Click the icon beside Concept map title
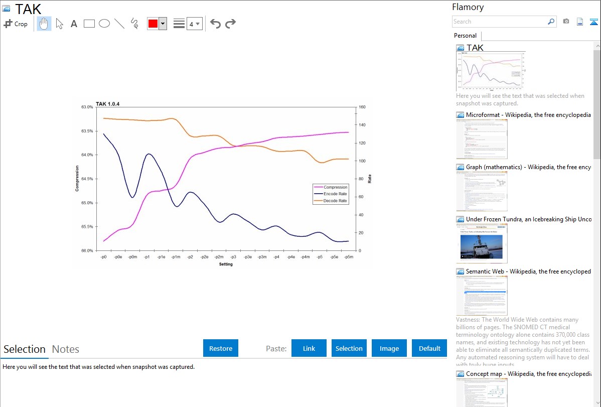The width and height of the screenshot is (601, 407). 461,374
